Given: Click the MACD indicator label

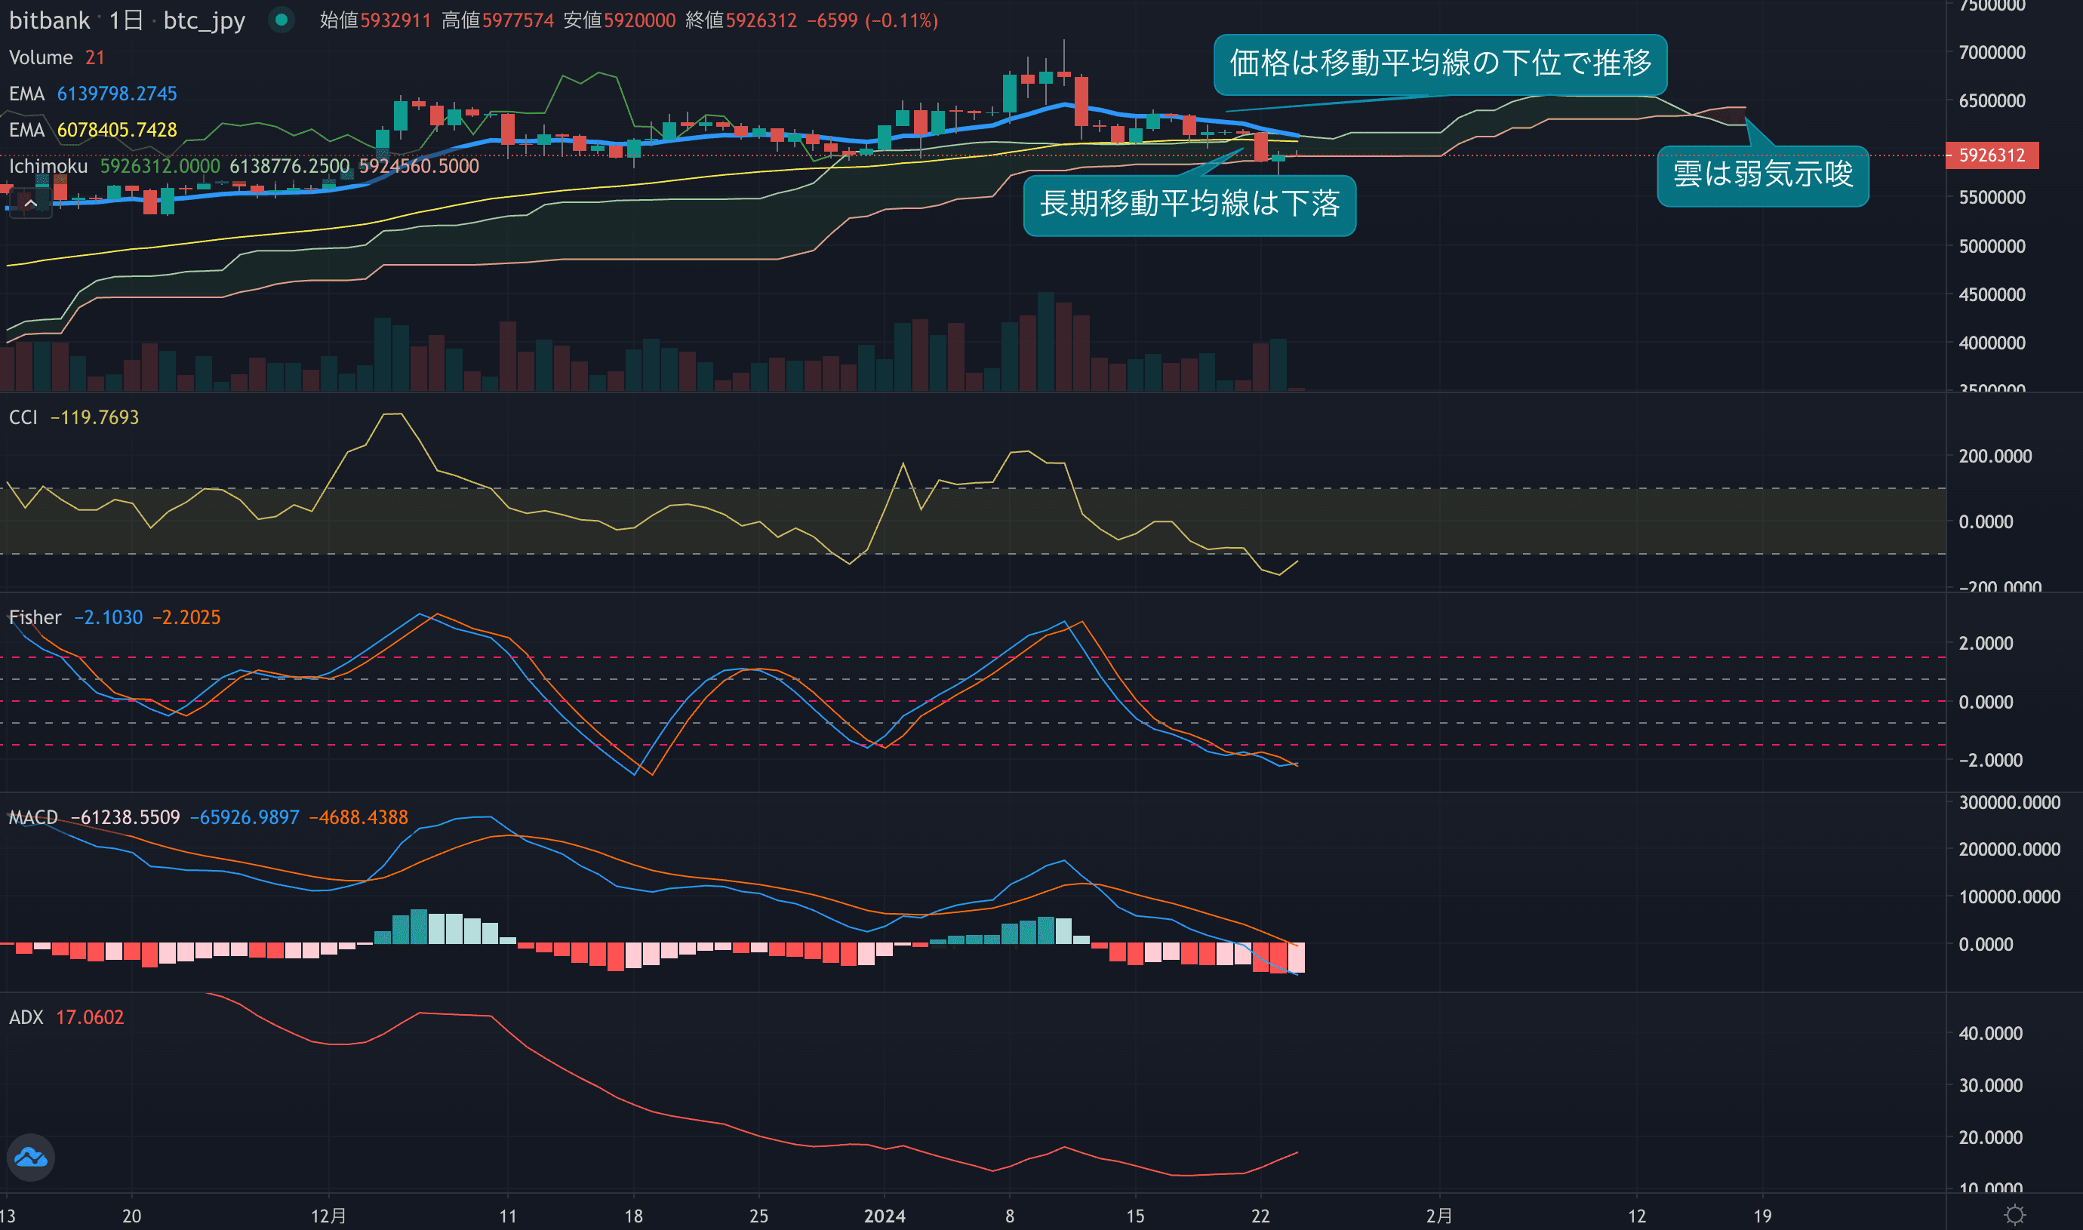Looking at the screenshot, I should coord(33,818).
